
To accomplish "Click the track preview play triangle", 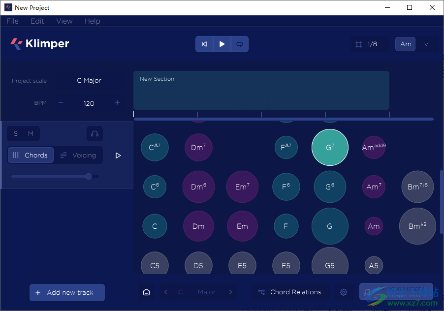I will pyautogui.click(x=118, y=155).
